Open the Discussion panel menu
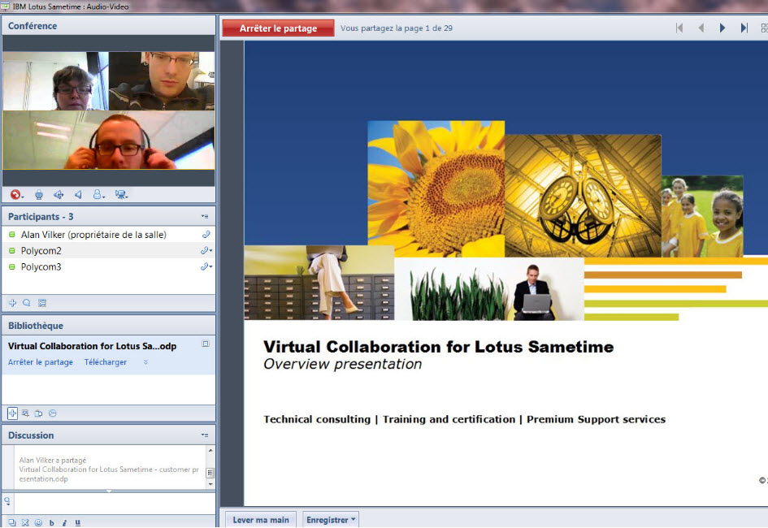 coord(205,435)
